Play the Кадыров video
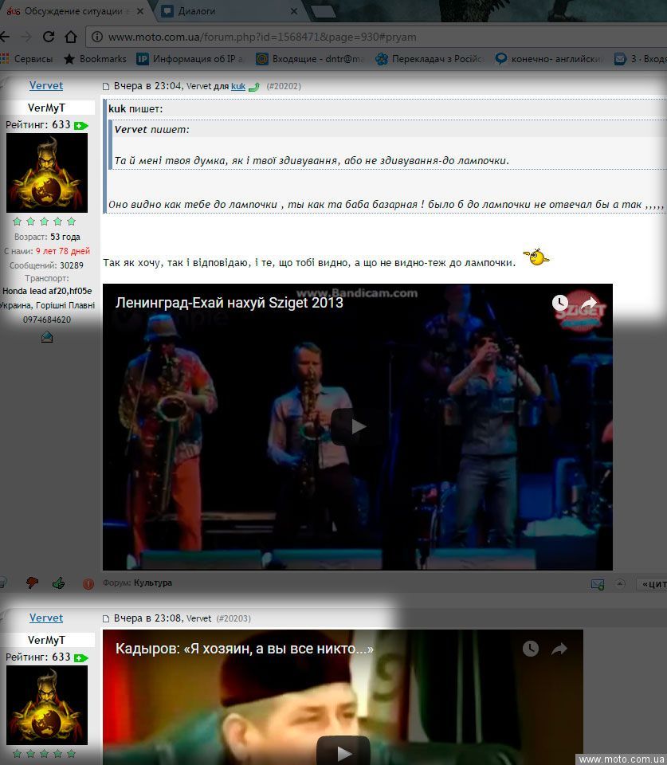 343,751
